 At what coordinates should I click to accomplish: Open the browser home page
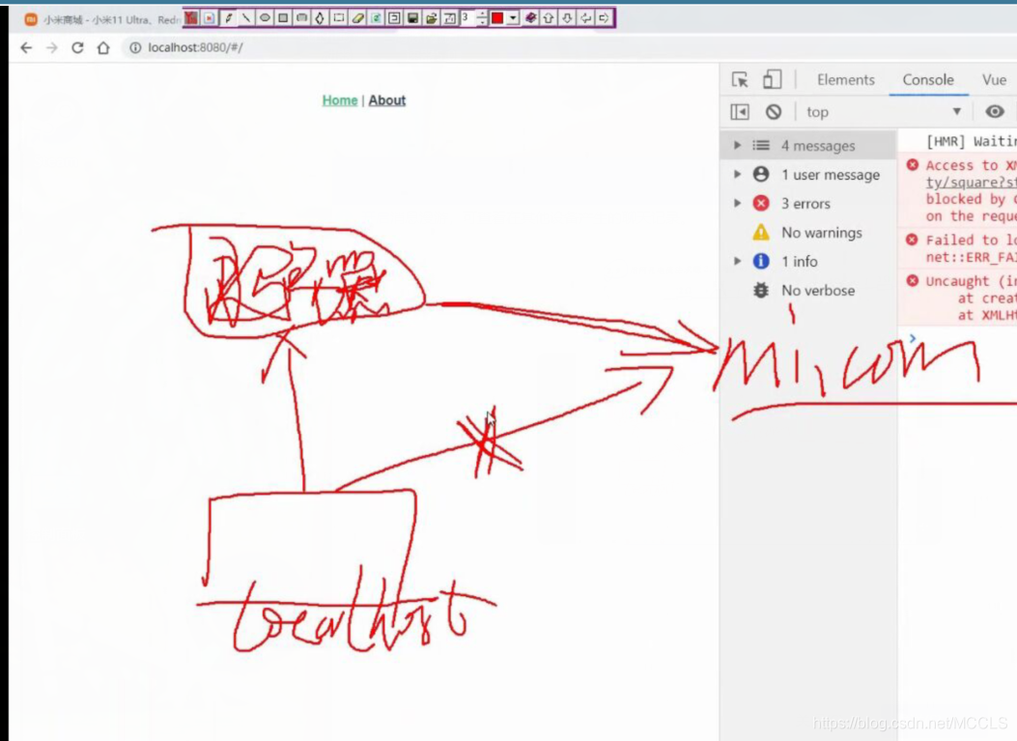pos(103,47)
